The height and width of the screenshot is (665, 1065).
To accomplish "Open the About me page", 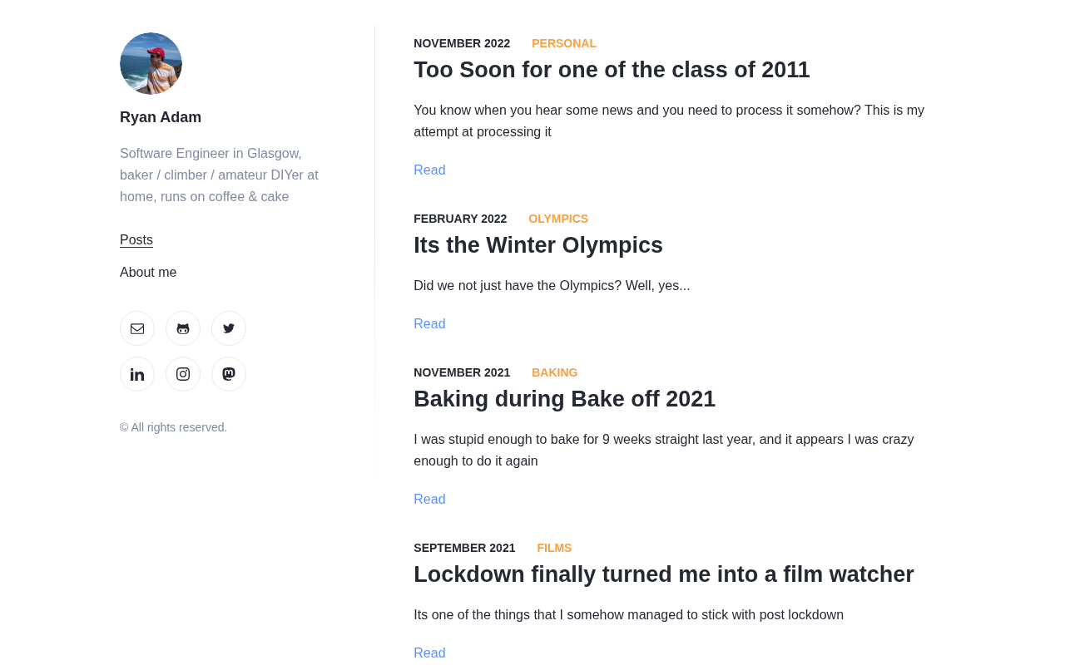I will click(x=148, y=273).
